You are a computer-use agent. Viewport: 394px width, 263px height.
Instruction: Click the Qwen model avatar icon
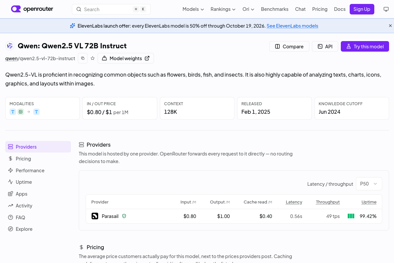pos(10,46)
